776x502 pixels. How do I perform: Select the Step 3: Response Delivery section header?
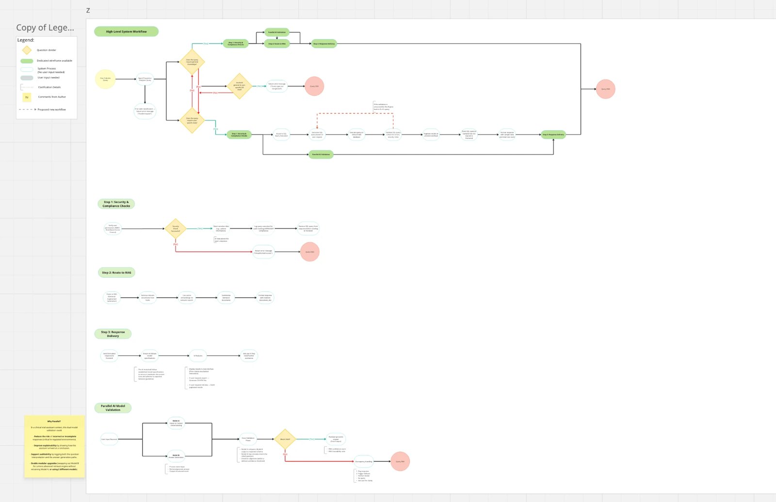(x=113, y=334)
